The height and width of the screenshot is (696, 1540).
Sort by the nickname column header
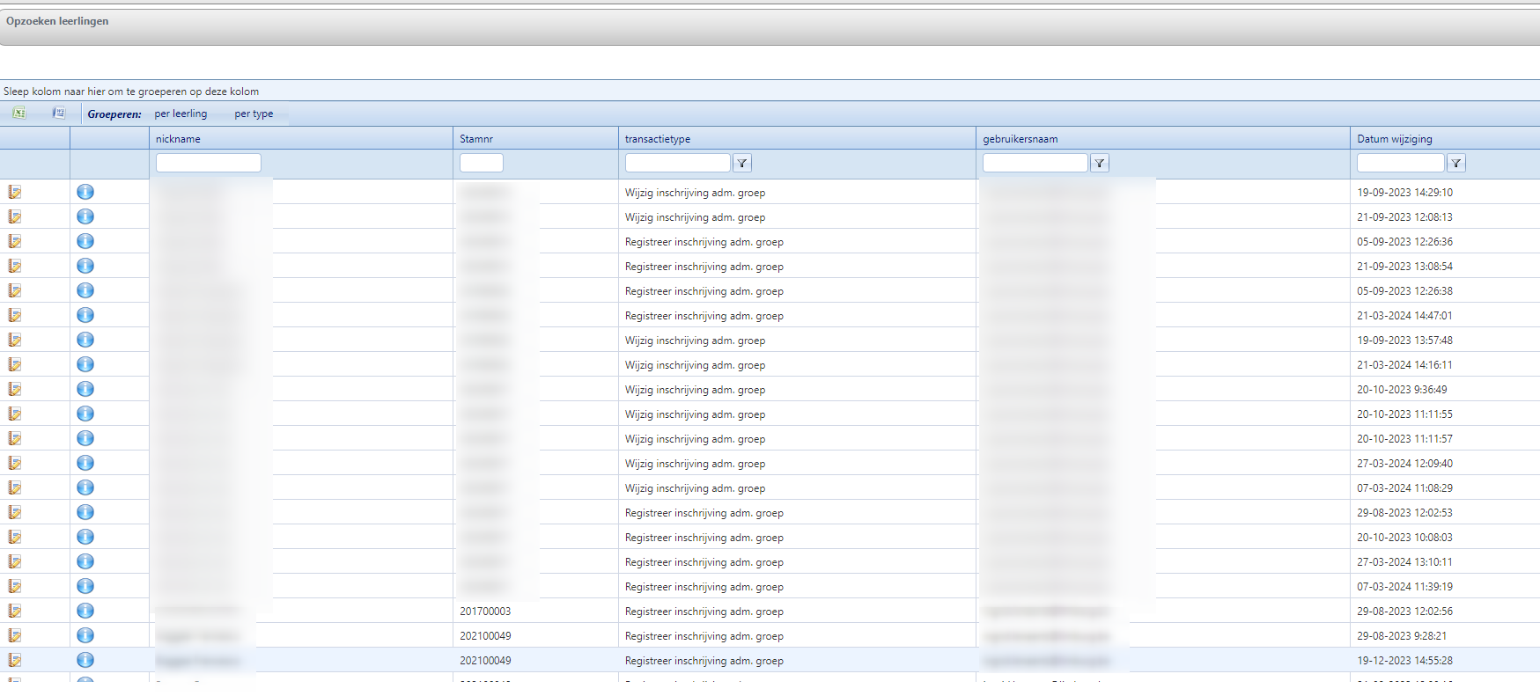click(x=178, y=139)
